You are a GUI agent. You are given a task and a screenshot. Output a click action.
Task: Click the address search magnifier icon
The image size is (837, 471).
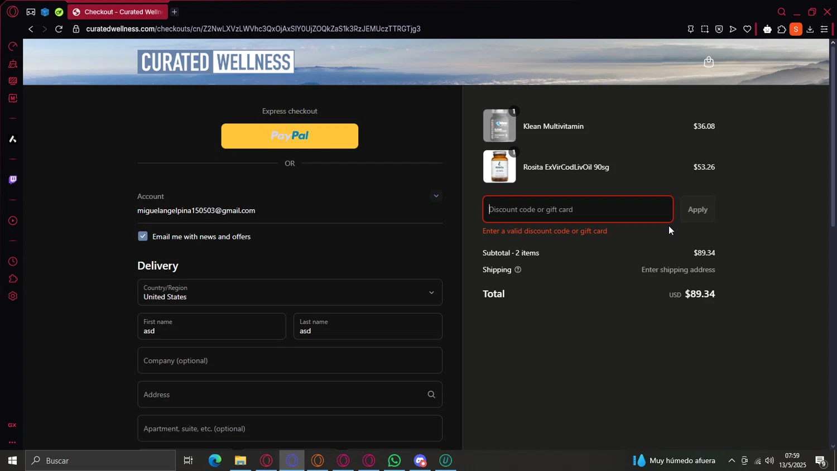[431, 395]
